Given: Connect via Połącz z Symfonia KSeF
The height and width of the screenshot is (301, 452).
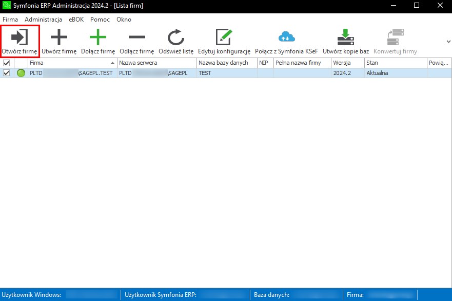Looking at the screenshot, I should (286, 41).
